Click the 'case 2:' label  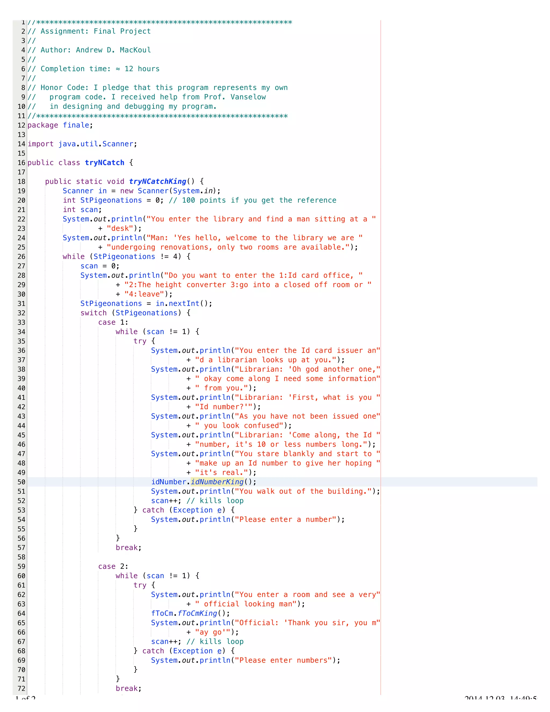point(113,566)
